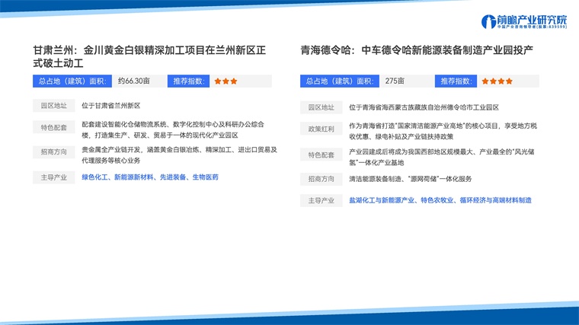Click the four-star rating for Delingha
Screen dimensions: 579x325
click(497, 81)
